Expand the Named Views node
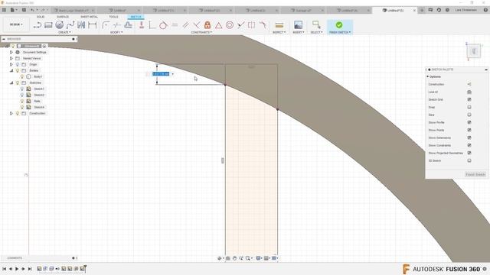Viewport: 490px width, 275px height. 11,58
